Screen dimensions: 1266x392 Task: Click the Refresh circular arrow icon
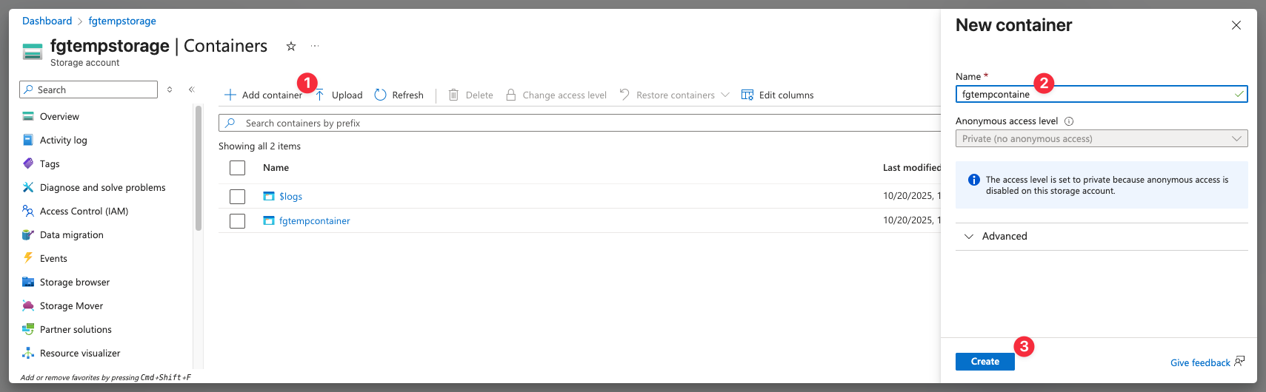(x=380, y=95)
